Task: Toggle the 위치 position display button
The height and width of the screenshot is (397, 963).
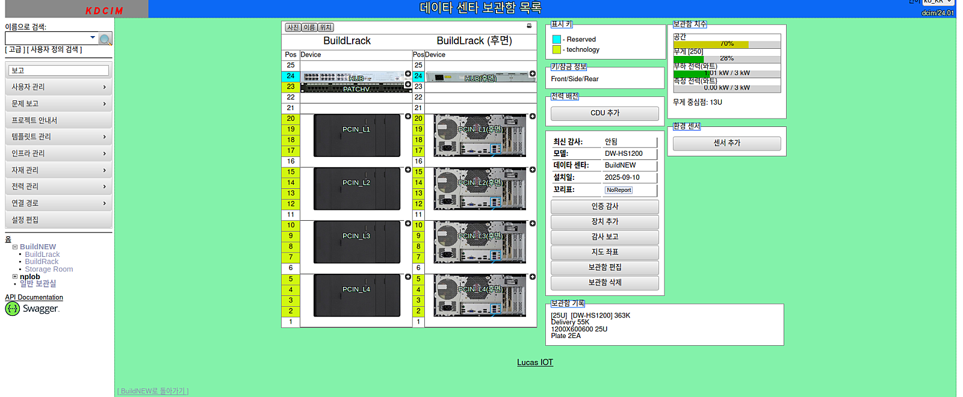Action: [x=325, y=28]
